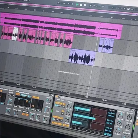Click the 2:00 mark on the time ruler
Image resolution: width=138 pixels, height=138 pixels.
point(51,91)
